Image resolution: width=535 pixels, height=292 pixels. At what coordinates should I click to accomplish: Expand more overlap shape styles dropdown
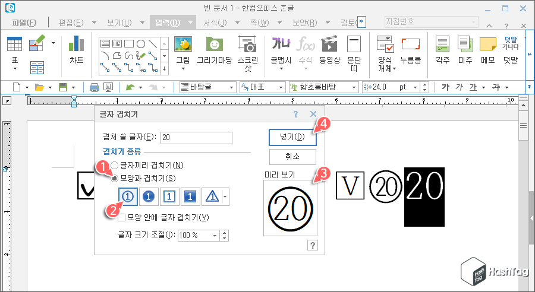pos(225,196)
